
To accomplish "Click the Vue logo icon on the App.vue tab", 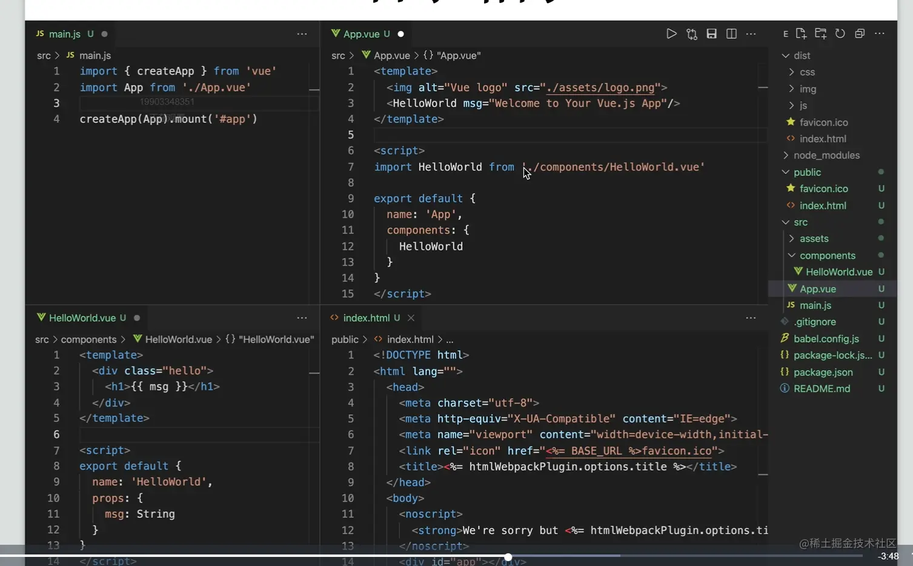I will pyautogui.click(x=336, y=33).
